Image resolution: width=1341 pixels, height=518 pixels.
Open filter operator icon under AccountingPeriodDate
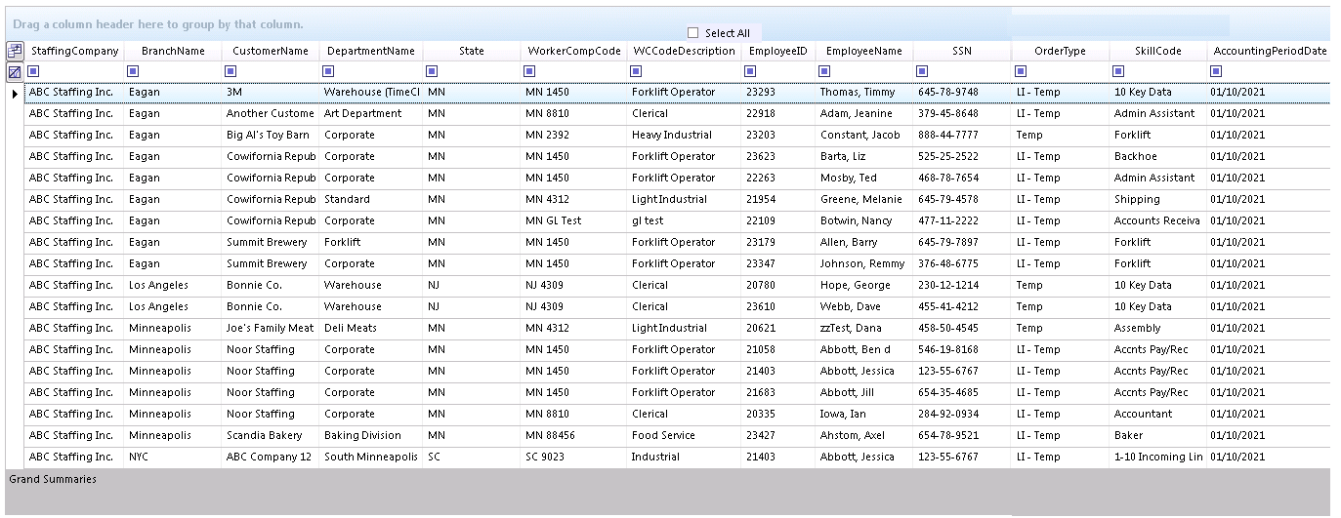point(1216,71)
